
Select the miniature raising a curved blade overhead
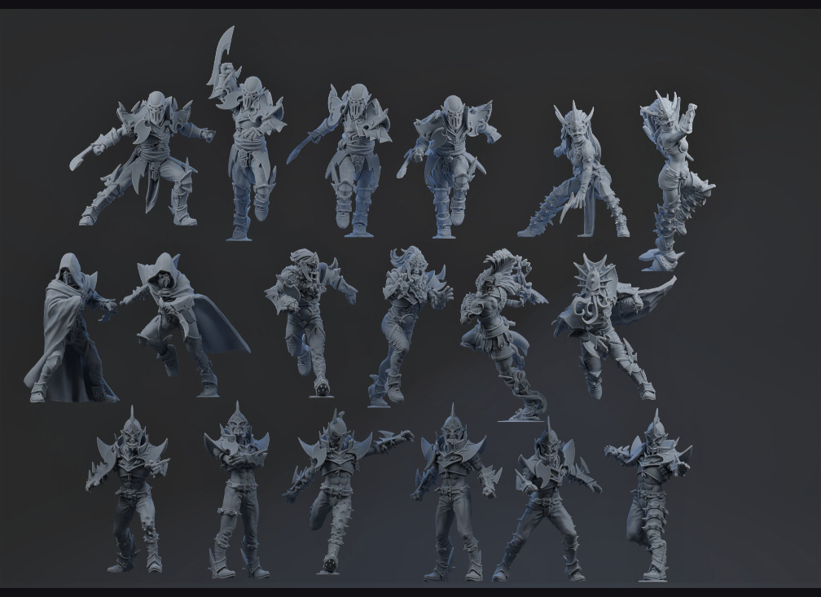click(x=247, y=134)
